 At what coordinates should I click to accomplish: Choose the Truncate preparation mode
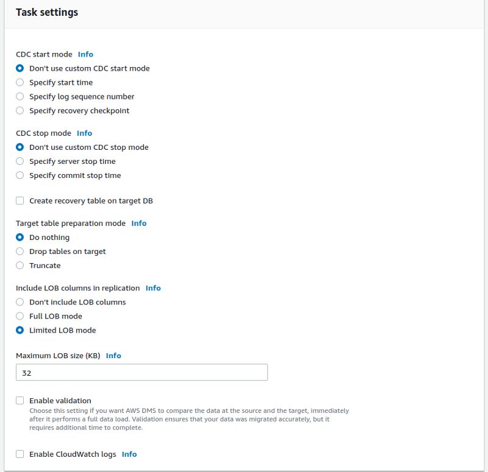[20, 266]
